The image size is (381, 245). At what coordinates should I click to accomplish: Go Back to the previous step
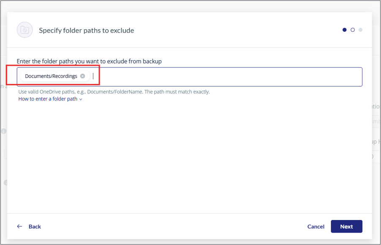coord(29,226)
